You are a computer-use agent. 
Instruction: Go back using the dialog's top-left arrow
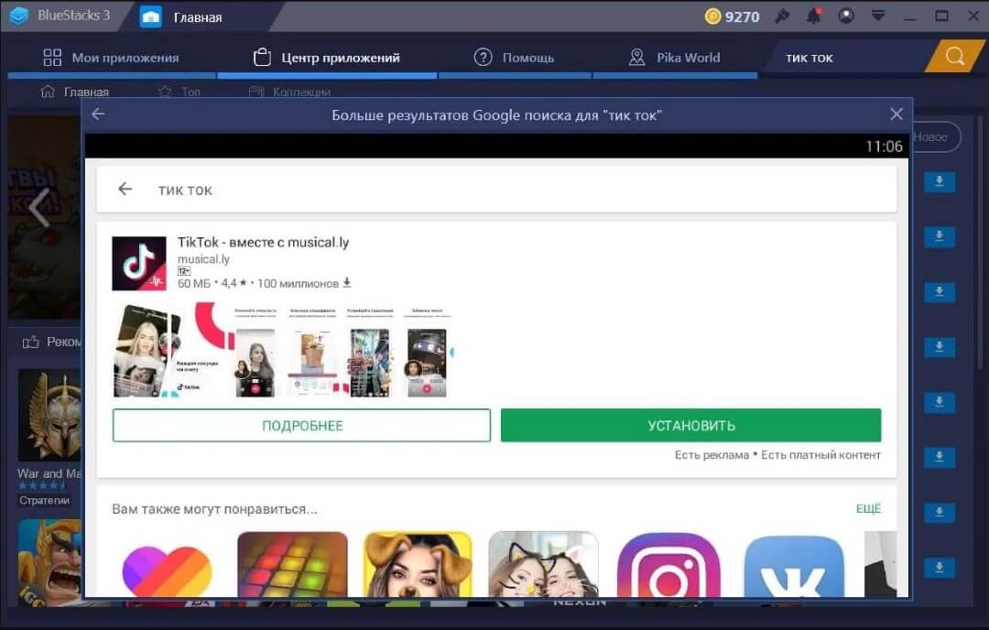[x=98, y=114]
